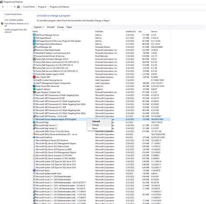Select Microsoft Visual C++ 2008 Redistributable x86 row
This screenshot has height=204, width=206.
101,183
